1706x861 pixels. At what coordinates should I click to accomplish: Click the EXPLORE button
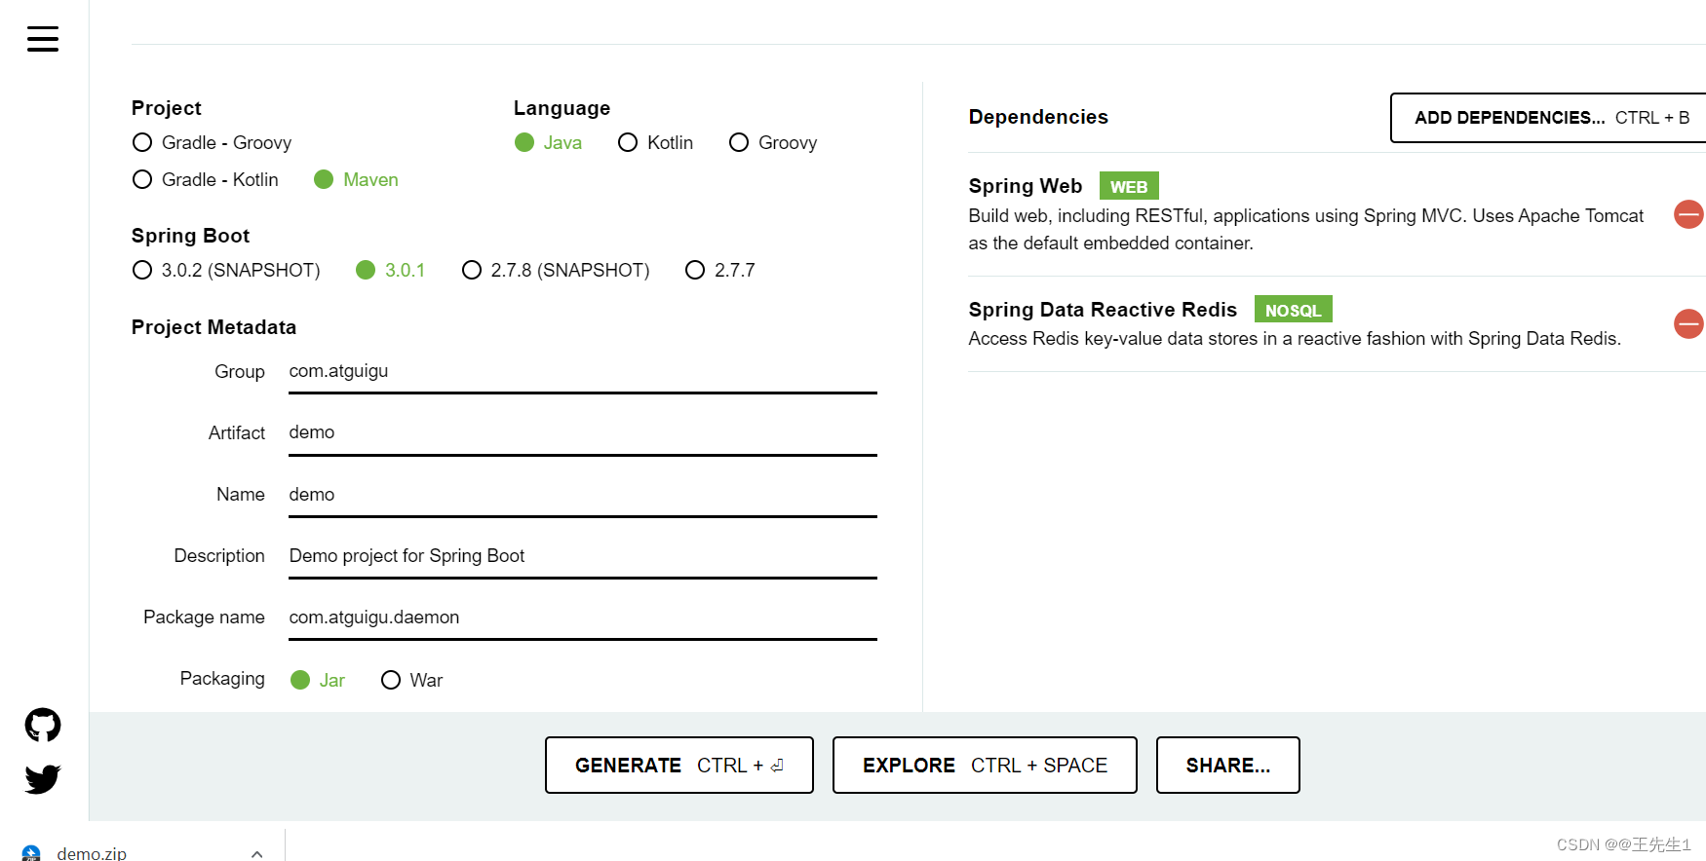[x=985, y=766]
